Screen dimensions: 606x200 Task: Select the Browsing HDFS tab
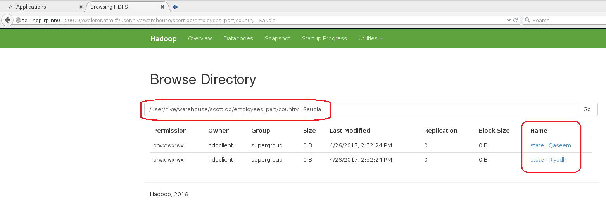click(128, 7)
